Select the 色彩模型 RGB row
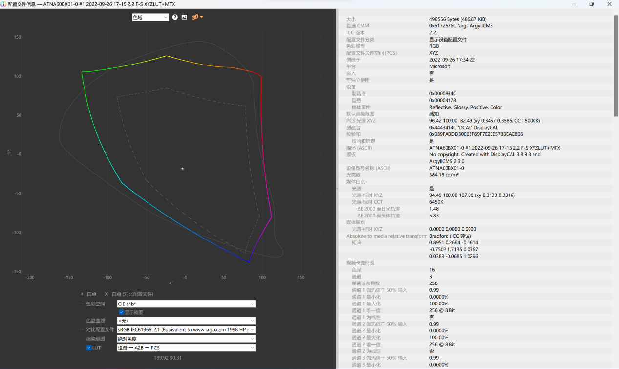This screenshot has height=369, width=619. pos(475,46)
